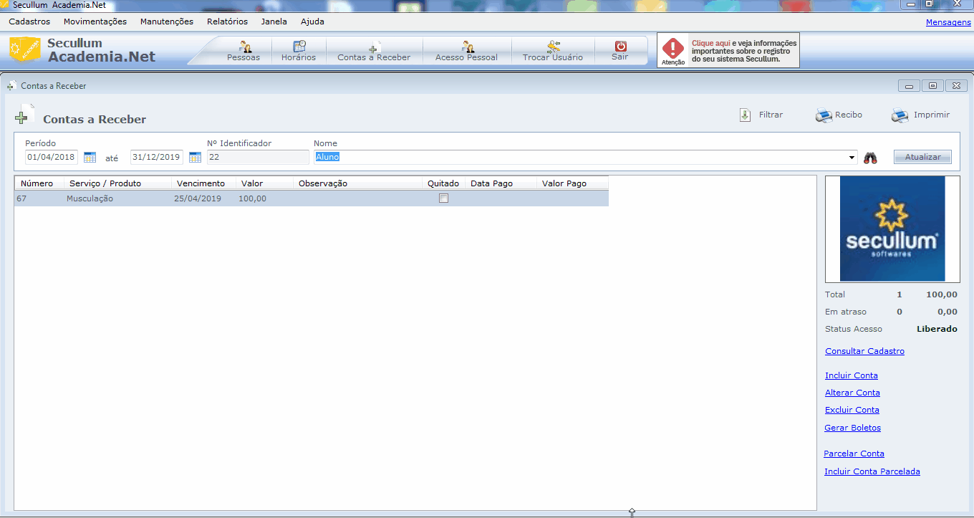Click the Incluir Conta link
The image size is (974, 518).
click(x=851, y=375)
